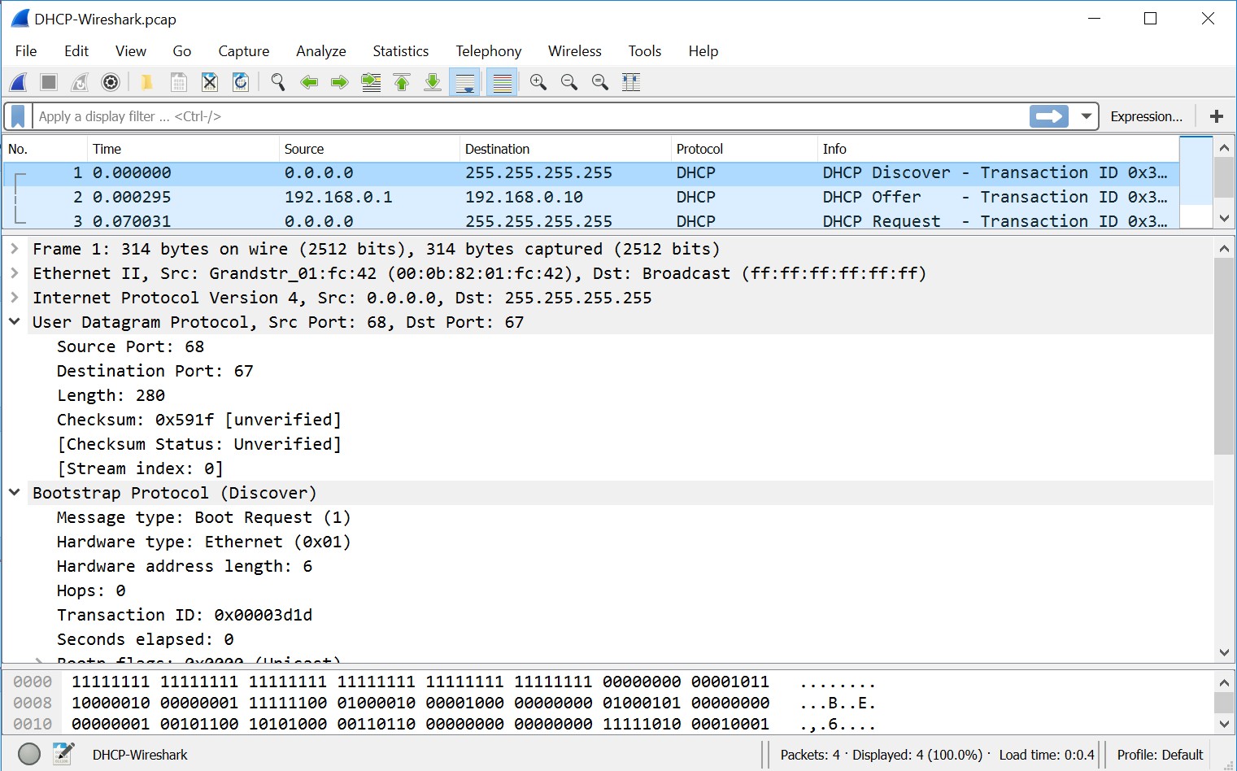Select the Hardware type: Ethernet field
1237x771 pixels.
203,542
